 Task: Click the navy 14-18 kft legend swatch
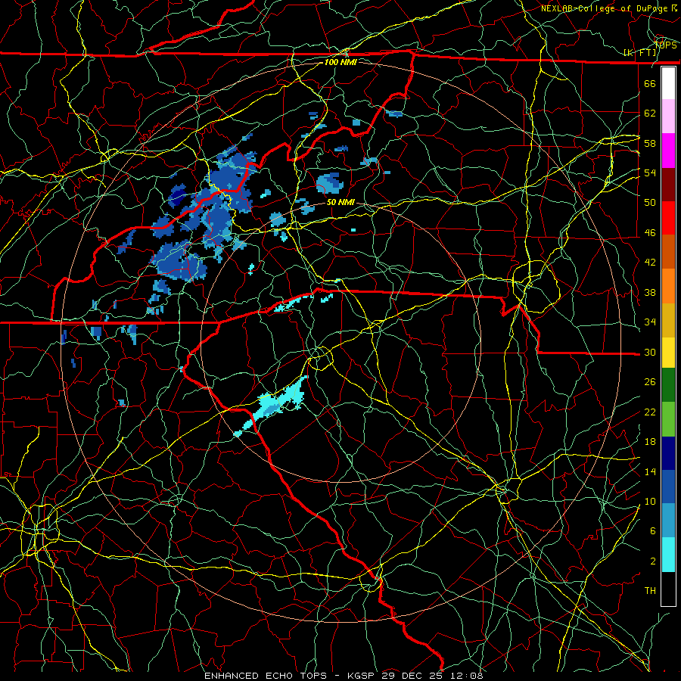pos(668,453)
